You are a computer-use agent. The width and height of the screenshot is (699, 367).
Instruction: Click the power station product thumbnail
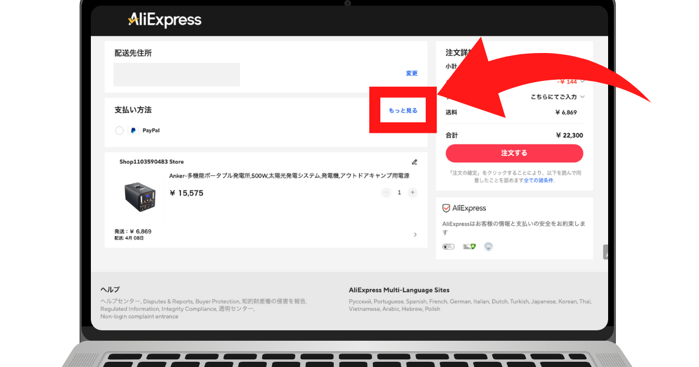[x=140, y=197]
